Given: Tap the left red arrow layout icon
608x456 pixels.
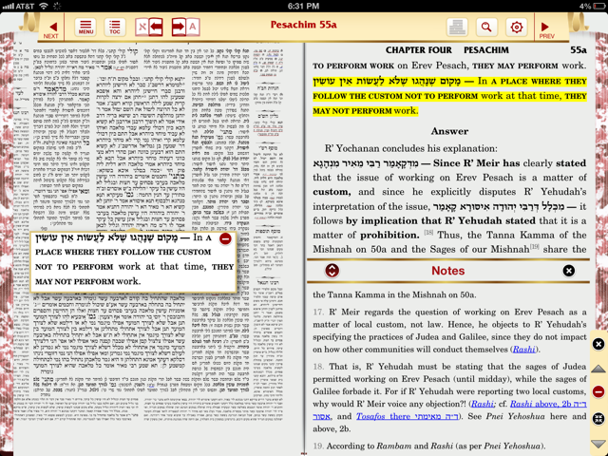Looking at the screenshot, I should click(148, 28).
